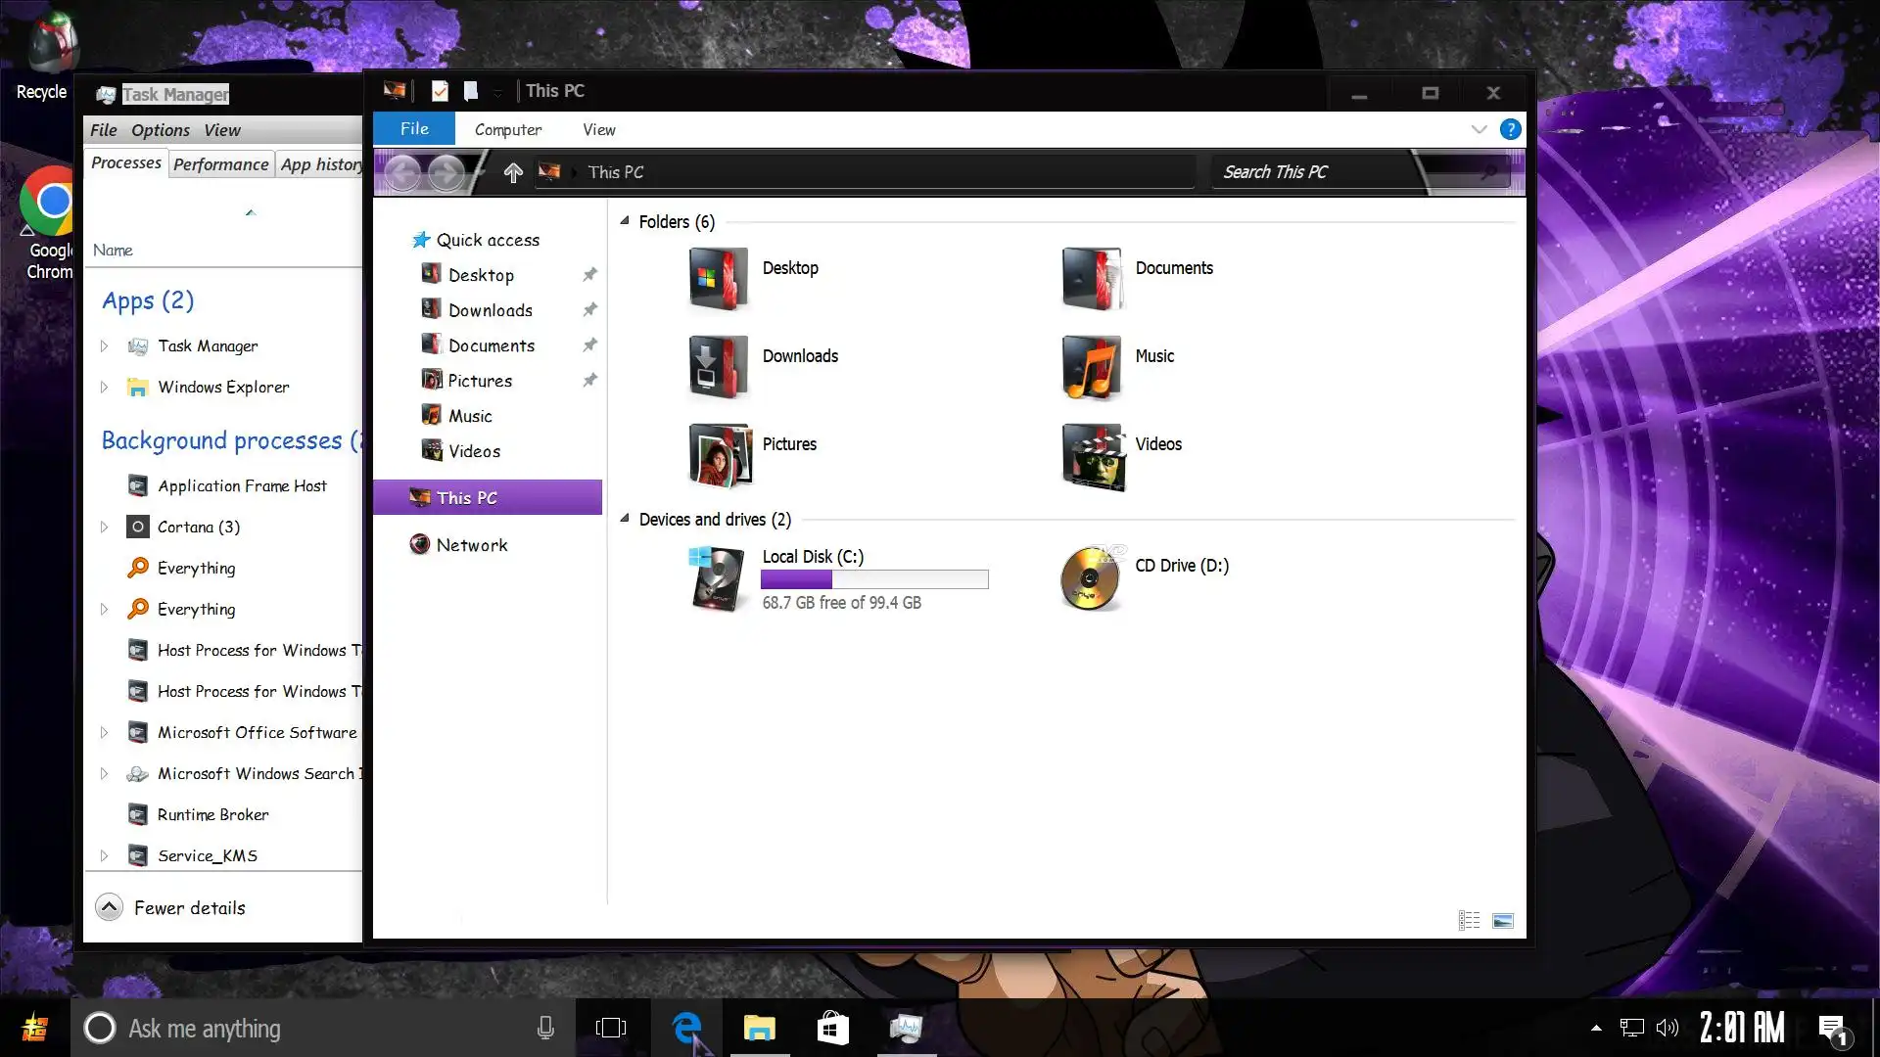Open the Music folder icon

pos(1091,367)
